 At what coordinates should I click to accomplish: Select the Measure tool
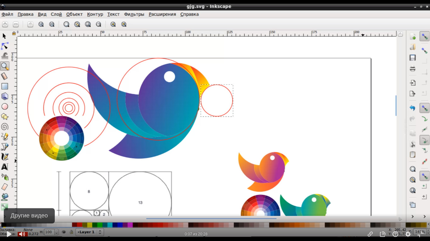coord(4,76)
